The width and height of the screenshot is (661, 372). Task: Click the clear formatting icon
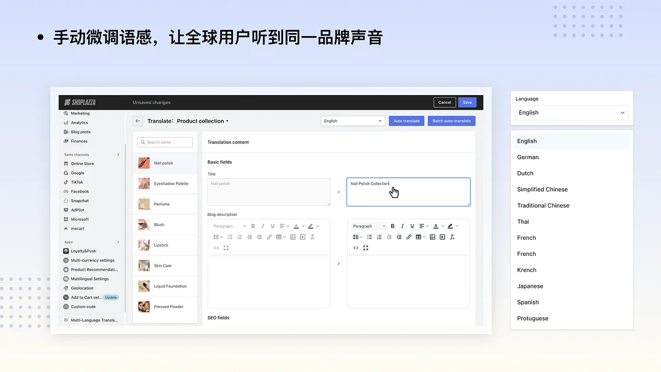[453, 237]
